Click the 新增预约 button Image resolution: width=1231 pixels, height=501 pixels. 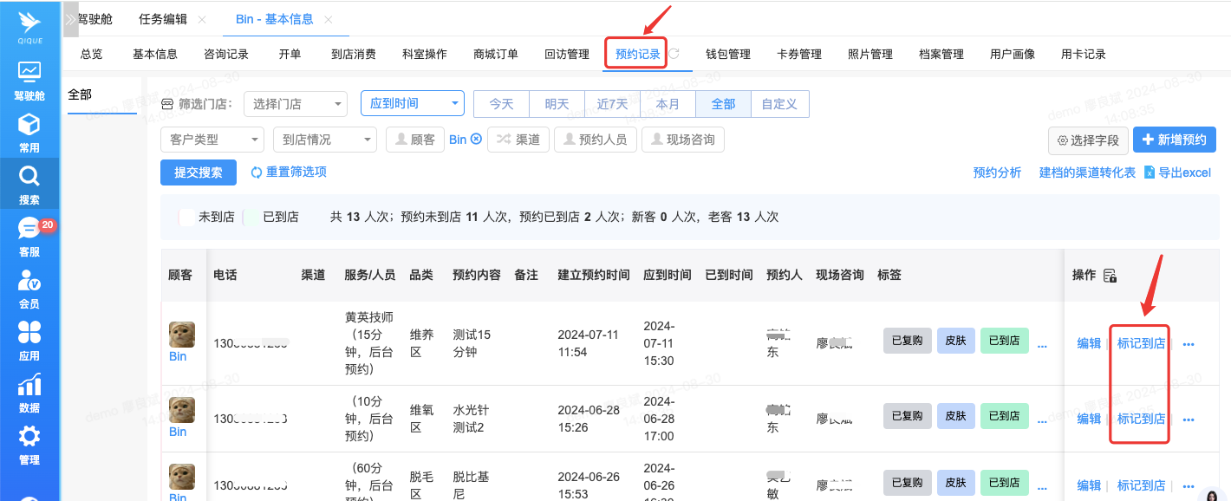[x=1175, y=140]
